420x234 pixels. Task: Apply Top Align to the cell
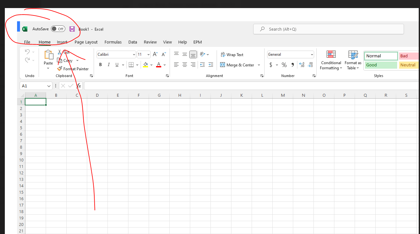(x=176, y=54)
